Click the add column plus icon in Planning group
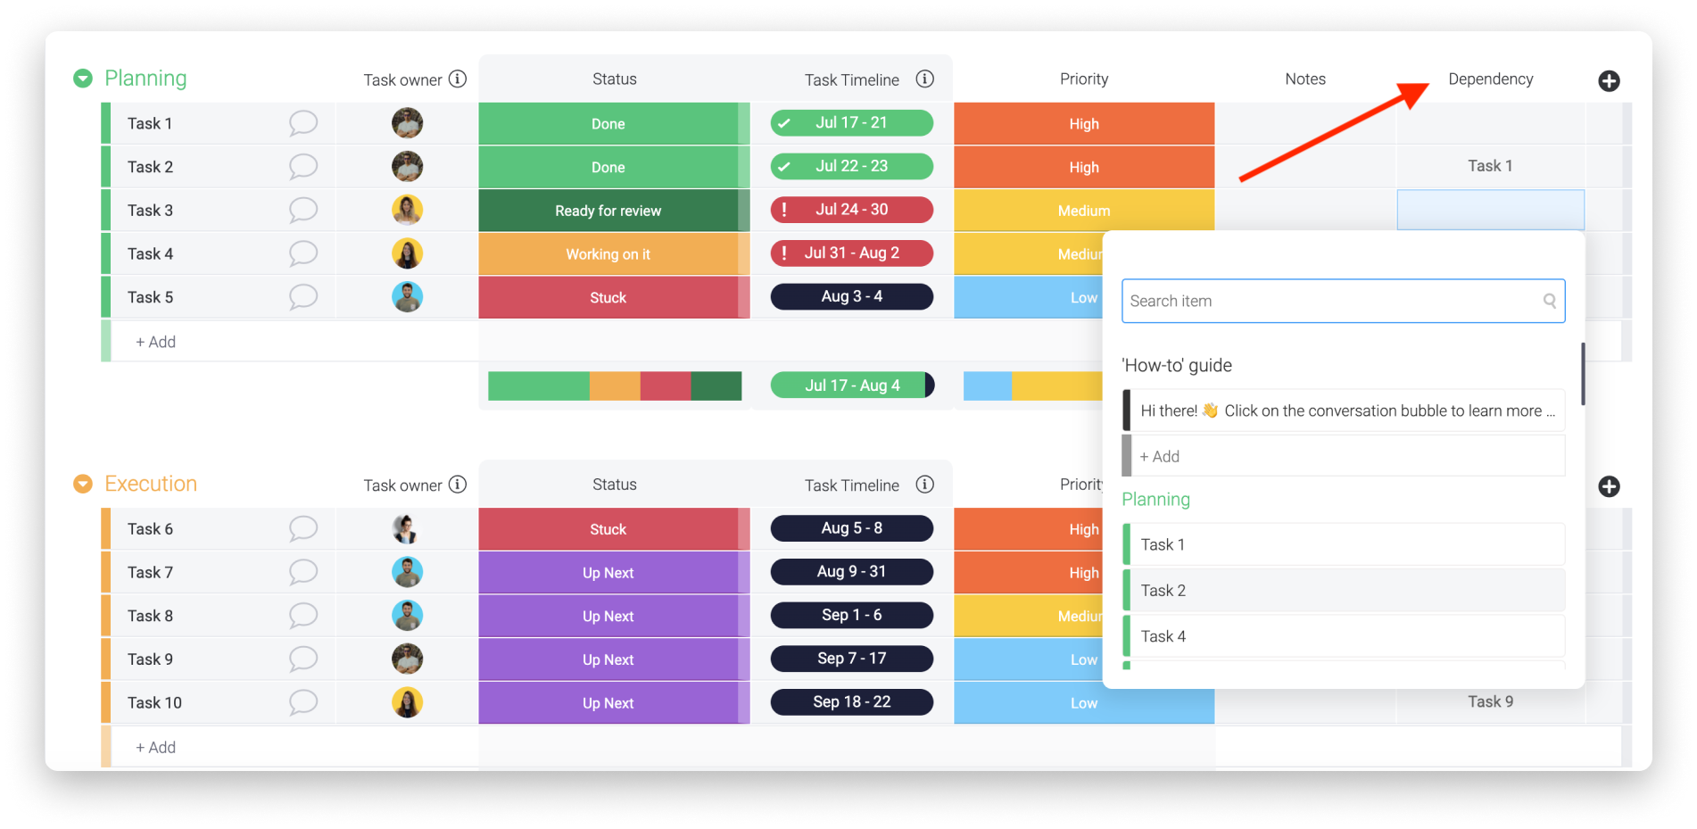This screenshot has width=1697, height=829. pyautogui.click(x=1609, y=81)
